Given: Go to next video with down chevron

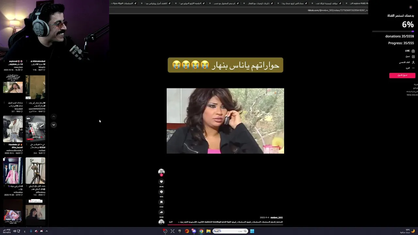Looking at the screenshot, I should (54, 125).
